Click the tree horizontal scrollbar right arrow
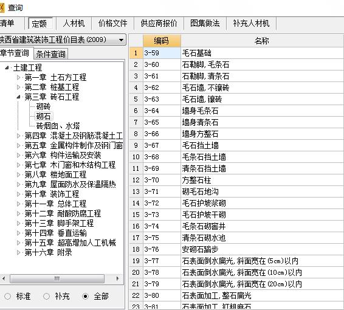344x310 pixels. (x=117, y=278)
